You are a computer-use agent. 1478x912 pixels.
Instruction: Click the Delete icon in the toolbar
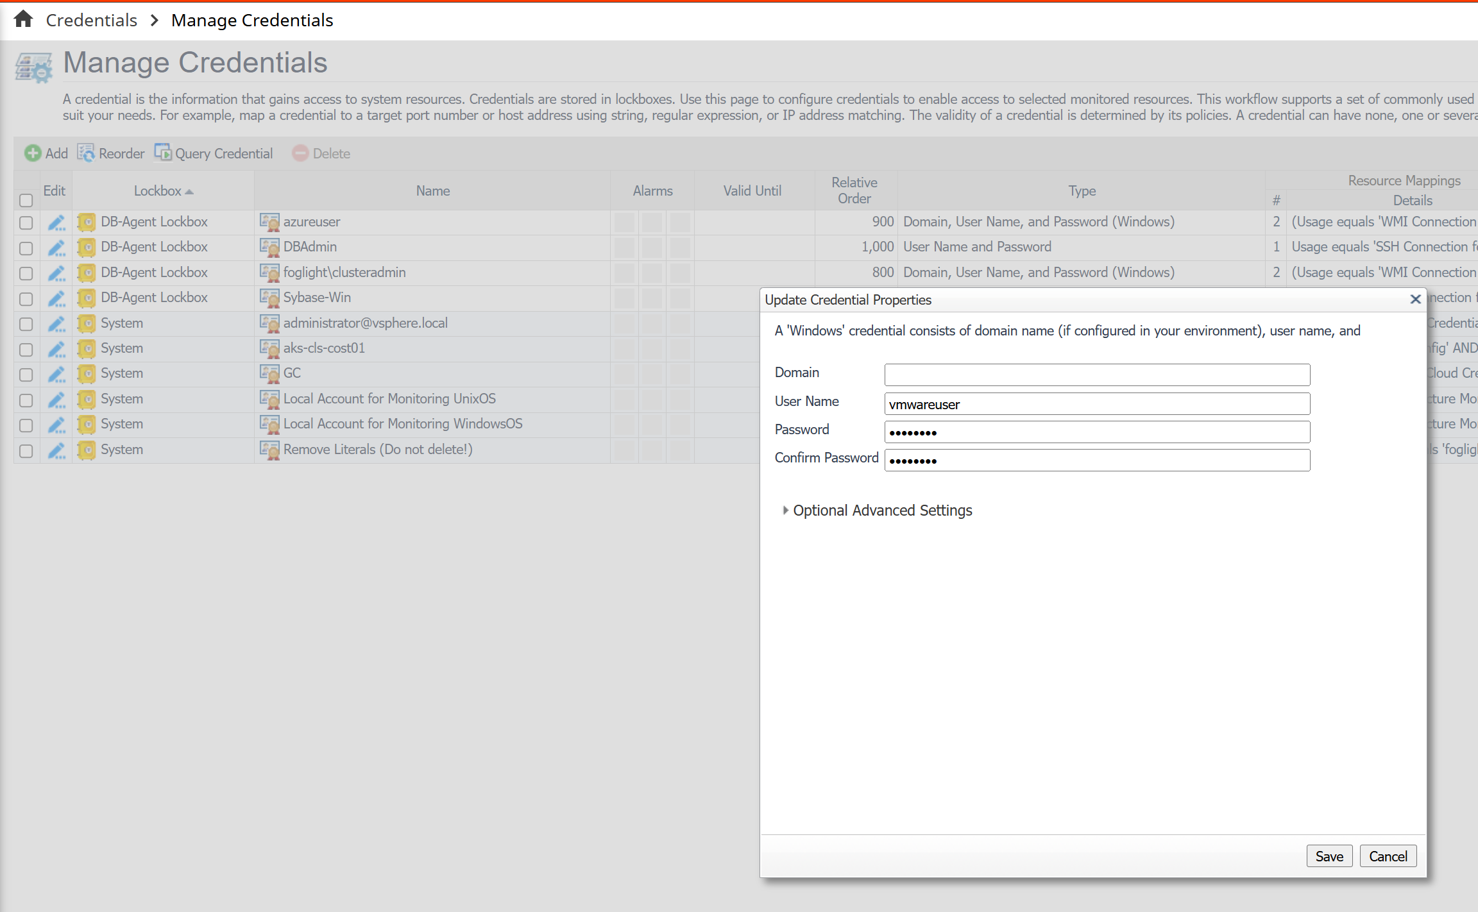pos(300,153)
